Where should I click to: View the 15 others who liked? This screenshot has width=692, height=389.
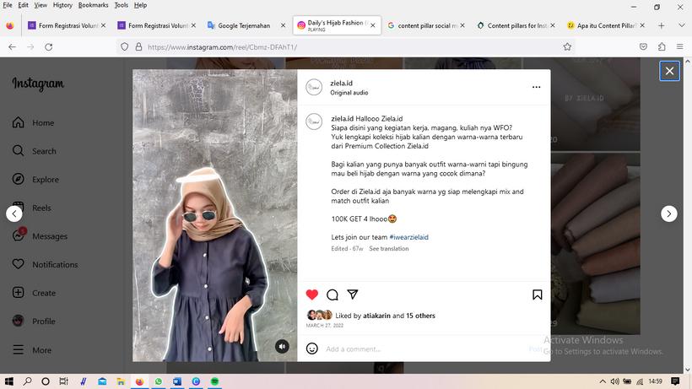tap(420, 316)
